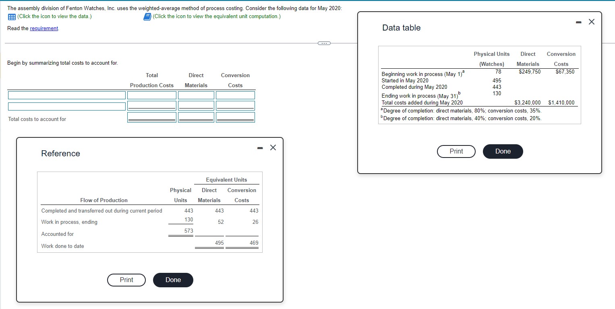The height and width of the screenshot is (309, 615).
Task: Click the 'Flow of Production' header
Action: (104, 201)
